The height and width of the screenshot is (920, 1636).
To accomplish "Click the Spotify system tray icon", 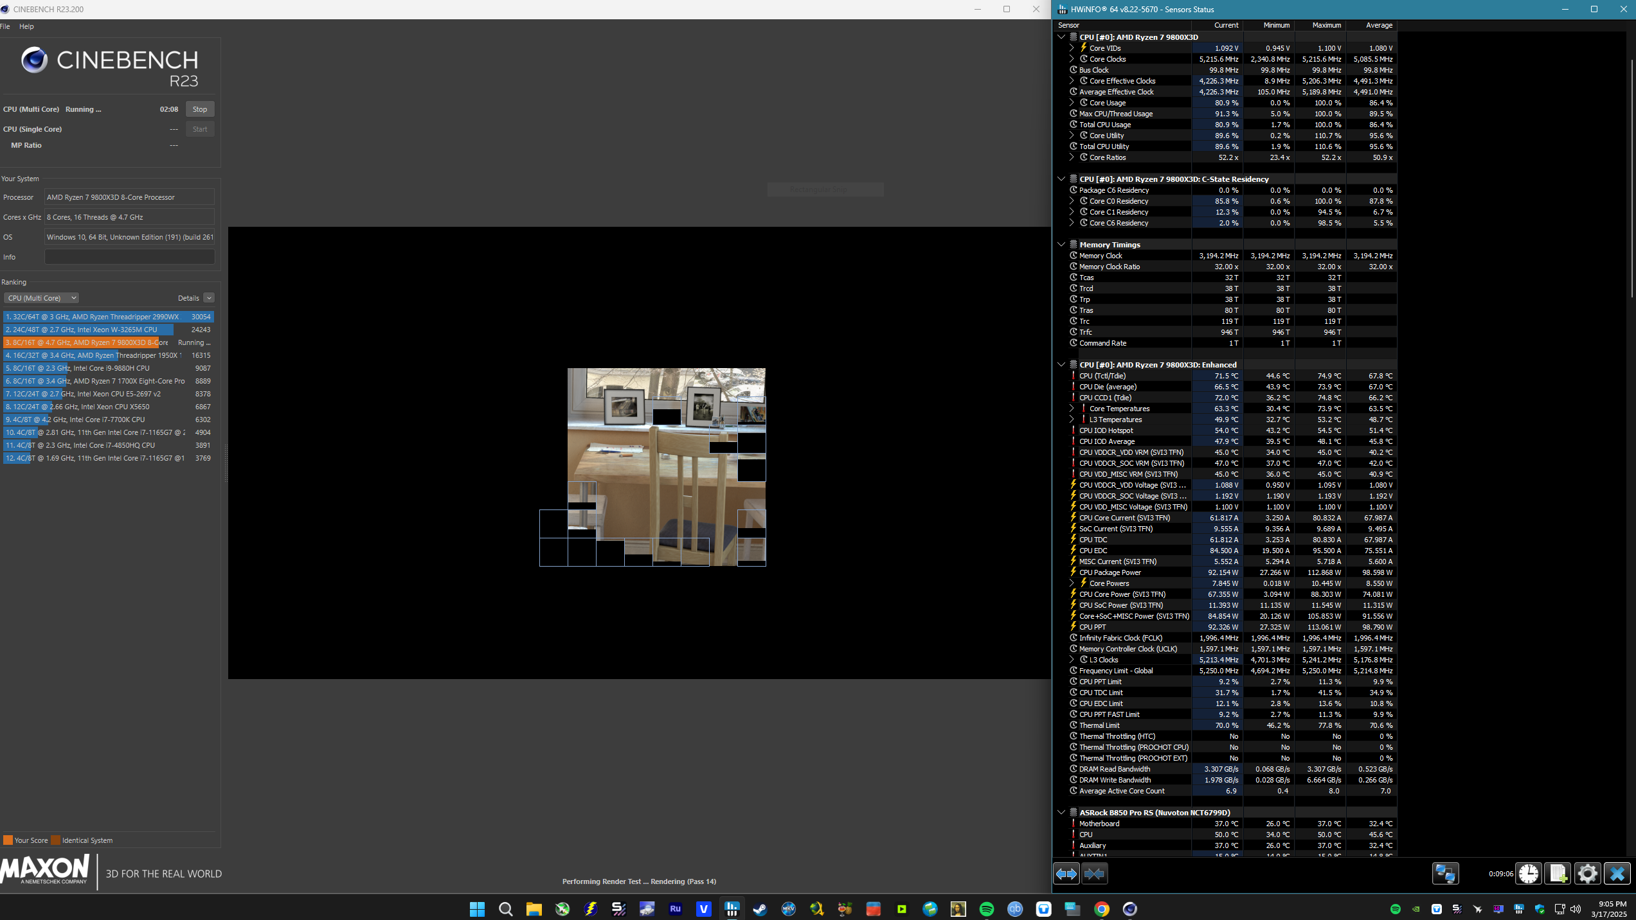I will click(1395, 908).
